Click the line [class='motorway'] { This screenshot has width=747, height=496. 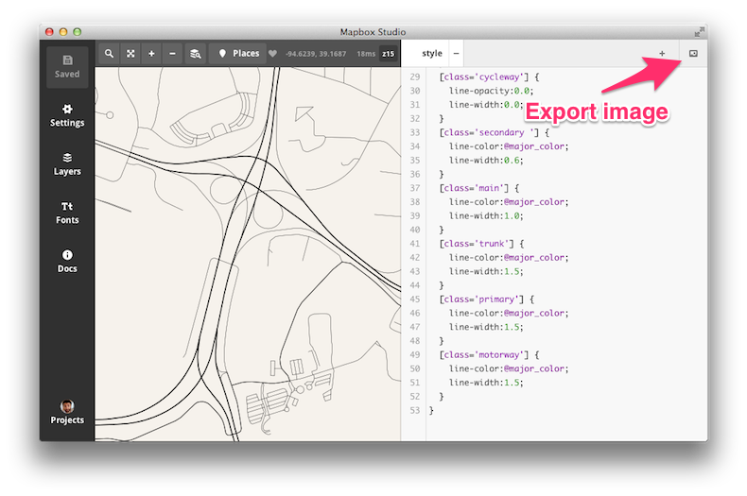coord(489,354)
